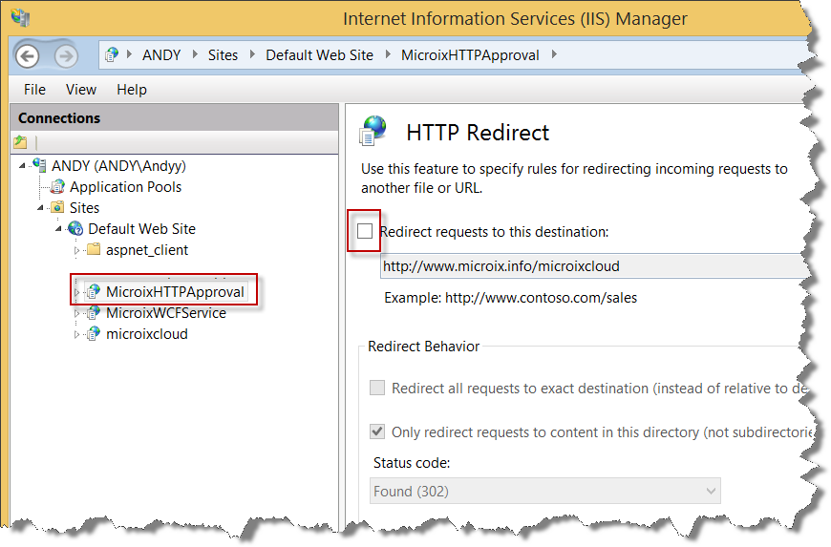Viewport: 831px width, 547px height.
Task: Open the View menu
Action: click(81, 90)
